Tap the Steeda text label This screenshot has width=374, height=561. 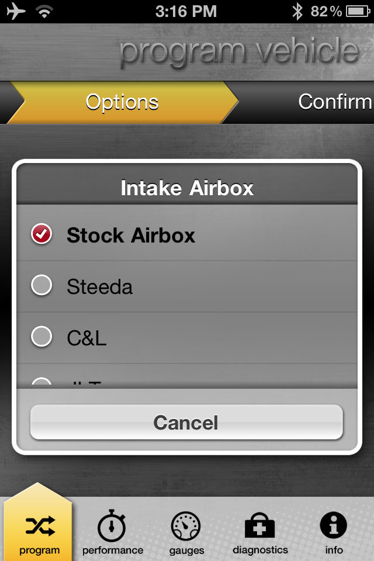tap(99, 287)
